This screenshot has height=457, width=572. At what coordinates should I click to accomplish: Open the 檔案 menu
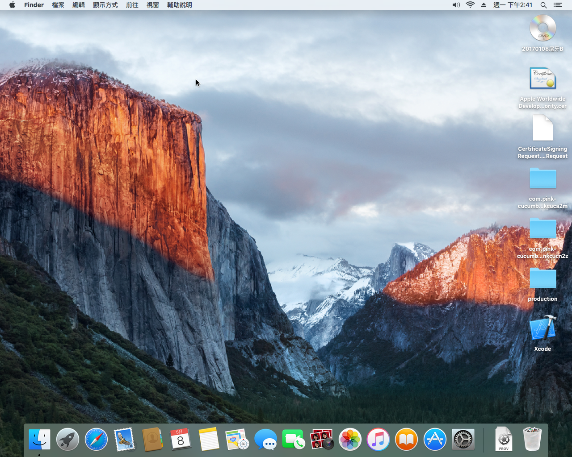pos(58,5)
